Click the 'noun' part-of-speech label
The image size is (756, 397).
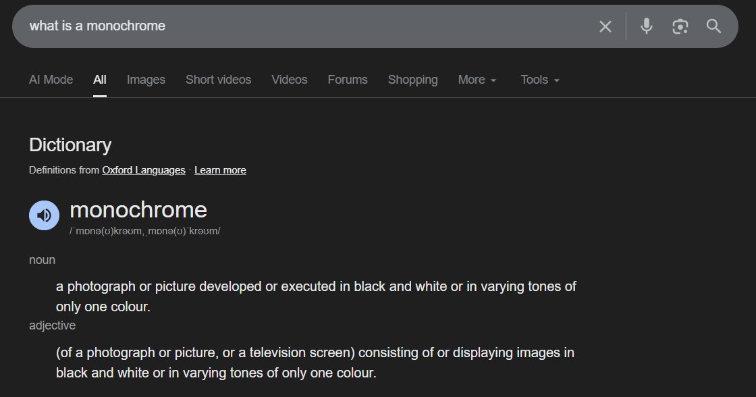(x=42, y=260)
